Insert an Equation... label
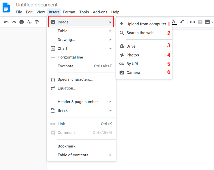The height and width of the screenshot is (170, 214). [x=67, y=88]
